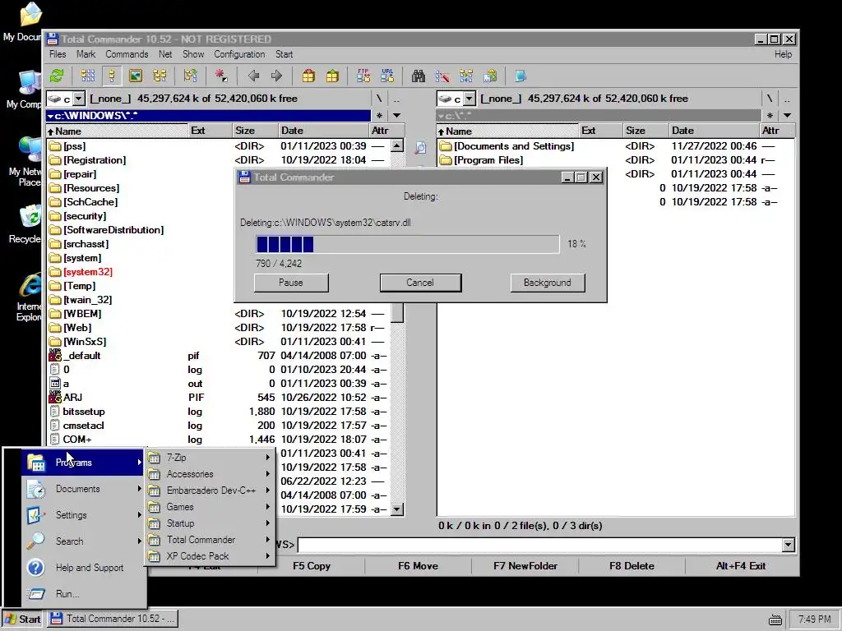Click F8 Delete button
Image resolution: width=842 pixels, height=631 pixels.
[631, 566]
